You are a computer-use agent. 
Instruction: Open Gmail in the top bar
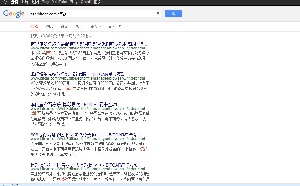tap(86, 2)
